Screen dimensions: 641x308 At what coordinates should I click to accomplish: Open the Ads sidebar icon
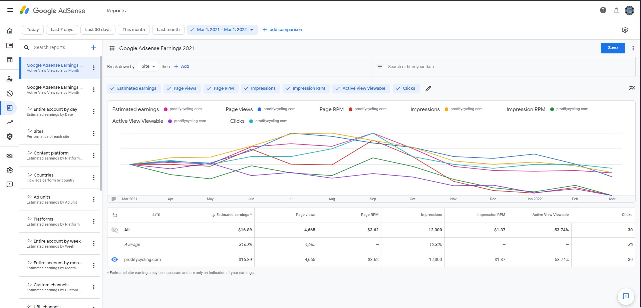pyautogui.click(x=10, y=45)
